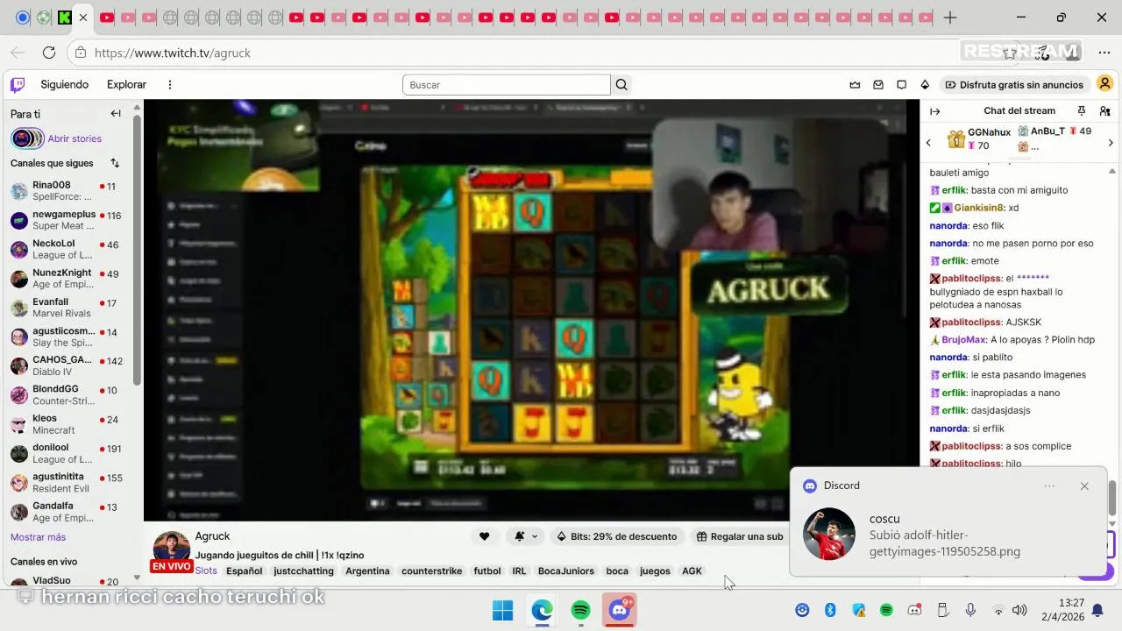The width and height of the screenshot is (1122, 631).
Task: Open the Prime loot crown icon
Action: point(855,85)
